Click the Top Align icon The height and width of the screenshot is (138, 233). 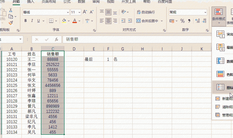coord(102,11)
